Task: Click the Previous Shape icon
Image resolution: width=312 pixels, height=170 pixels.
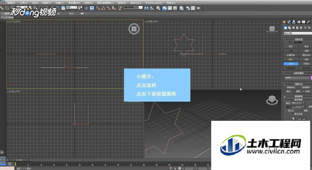Action: point(299,119)
